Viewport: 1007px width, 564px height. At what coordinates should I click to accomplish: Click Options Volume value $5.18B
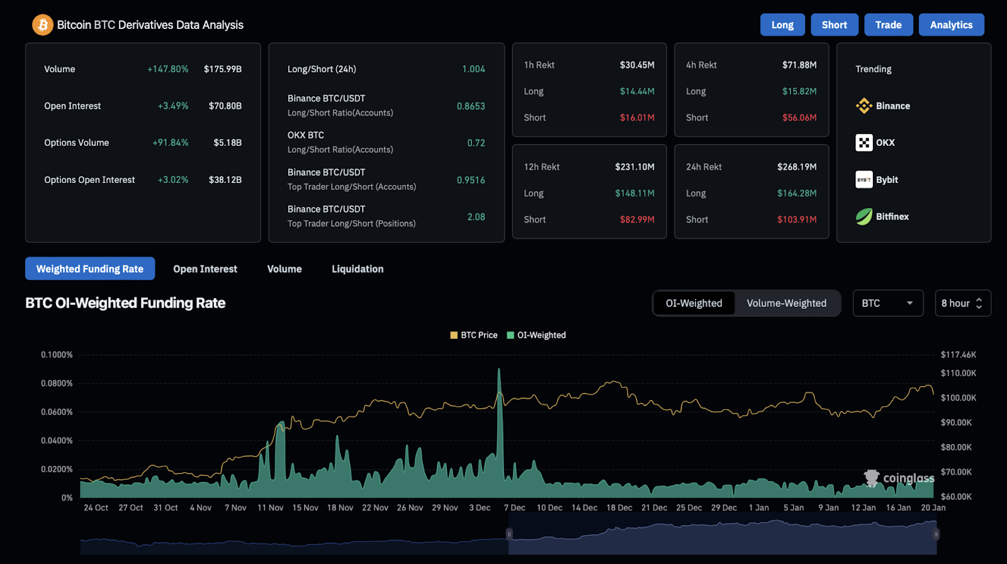coord(228,143)
